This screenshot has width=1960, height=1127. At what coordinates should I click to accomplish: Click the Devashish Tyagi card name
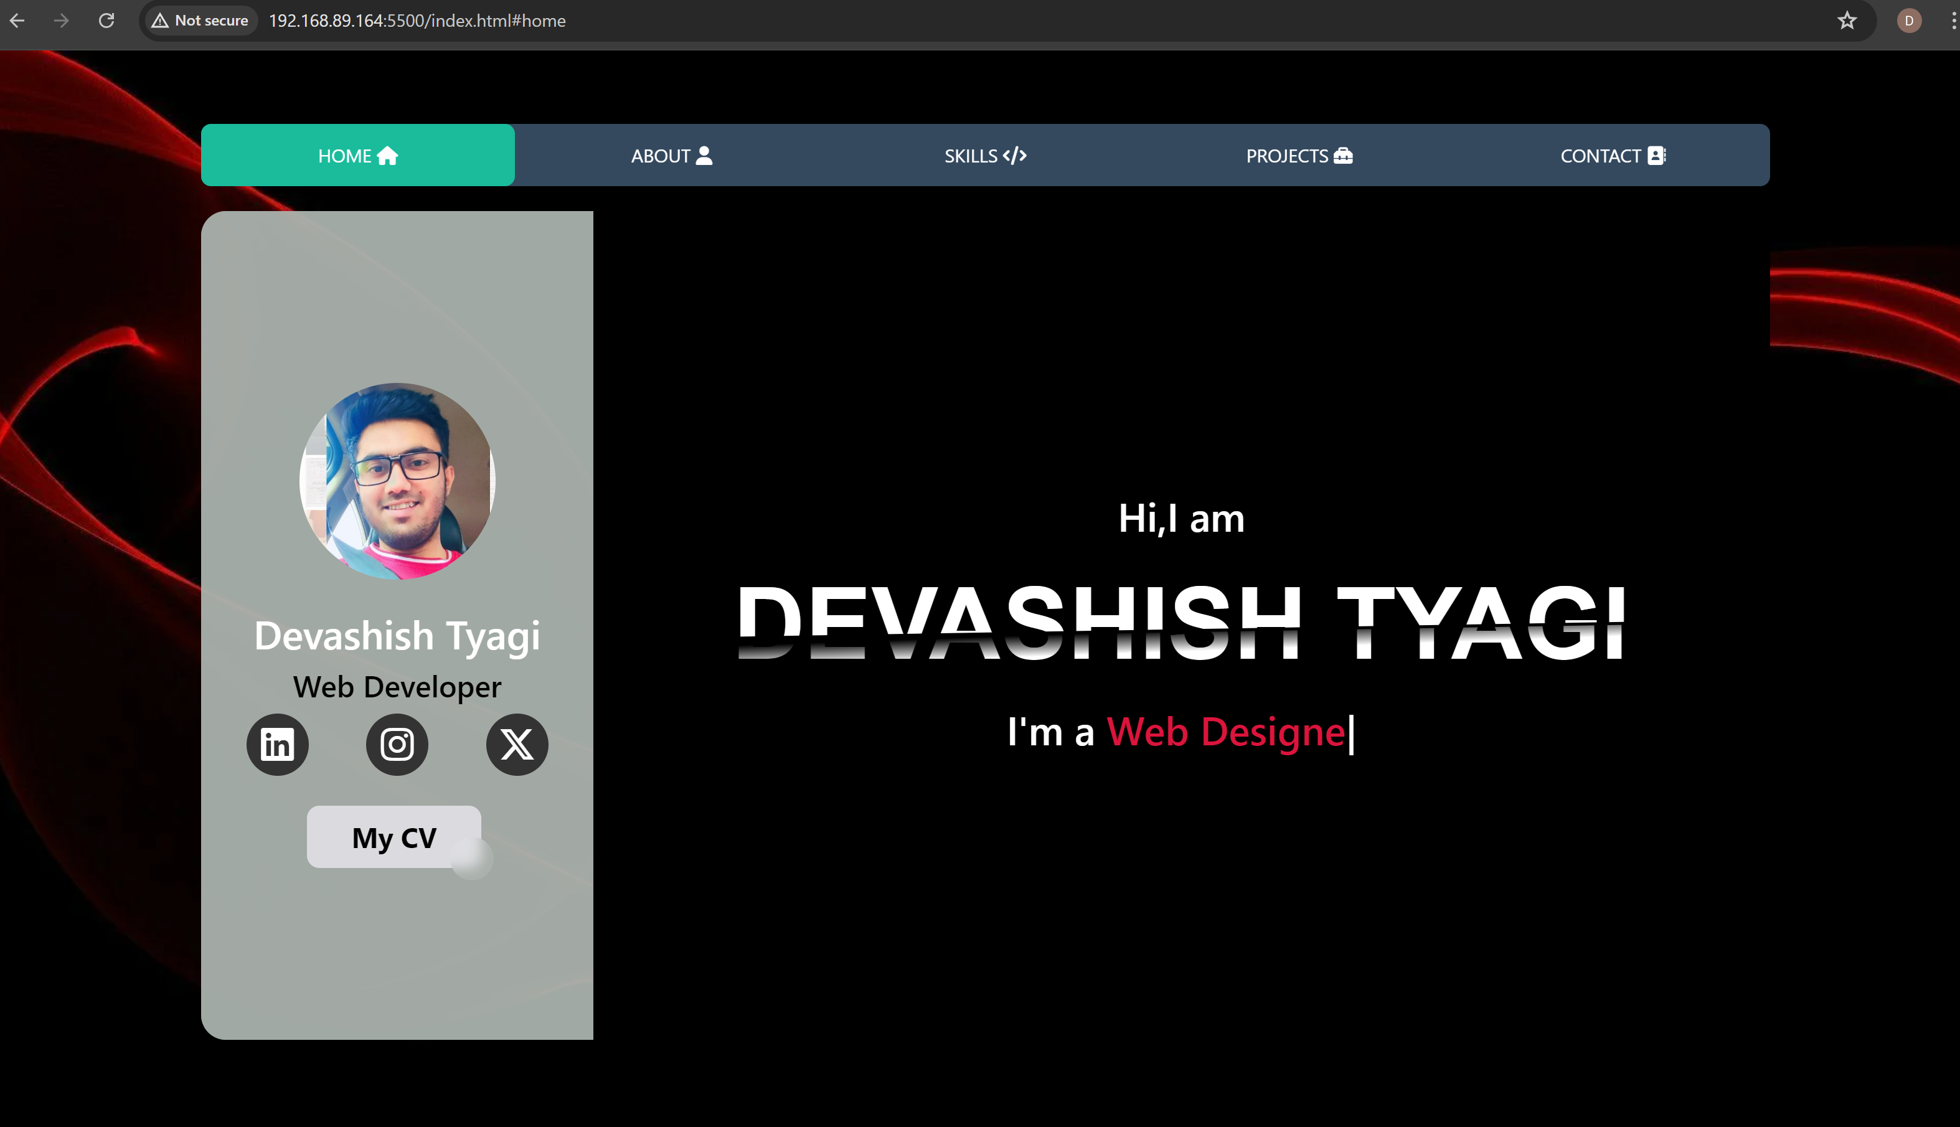(397, 636)
